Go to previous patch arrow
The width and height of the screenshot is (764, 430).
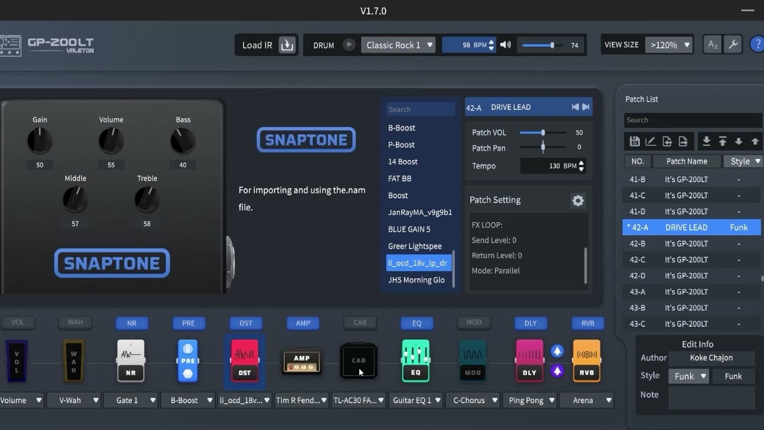(575, 107)
